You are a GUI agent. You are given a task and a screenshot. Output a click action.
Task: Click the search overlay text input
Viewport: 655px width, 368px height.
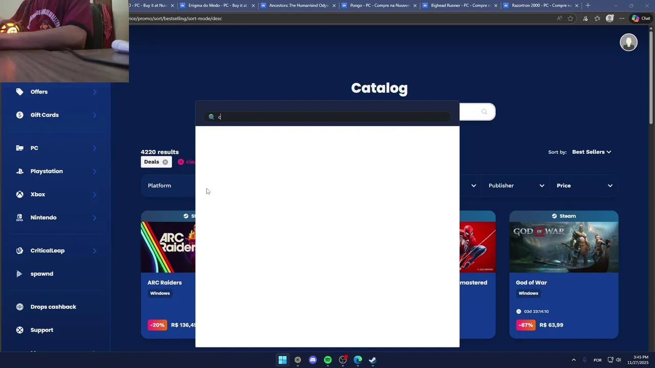coord(327,117)
